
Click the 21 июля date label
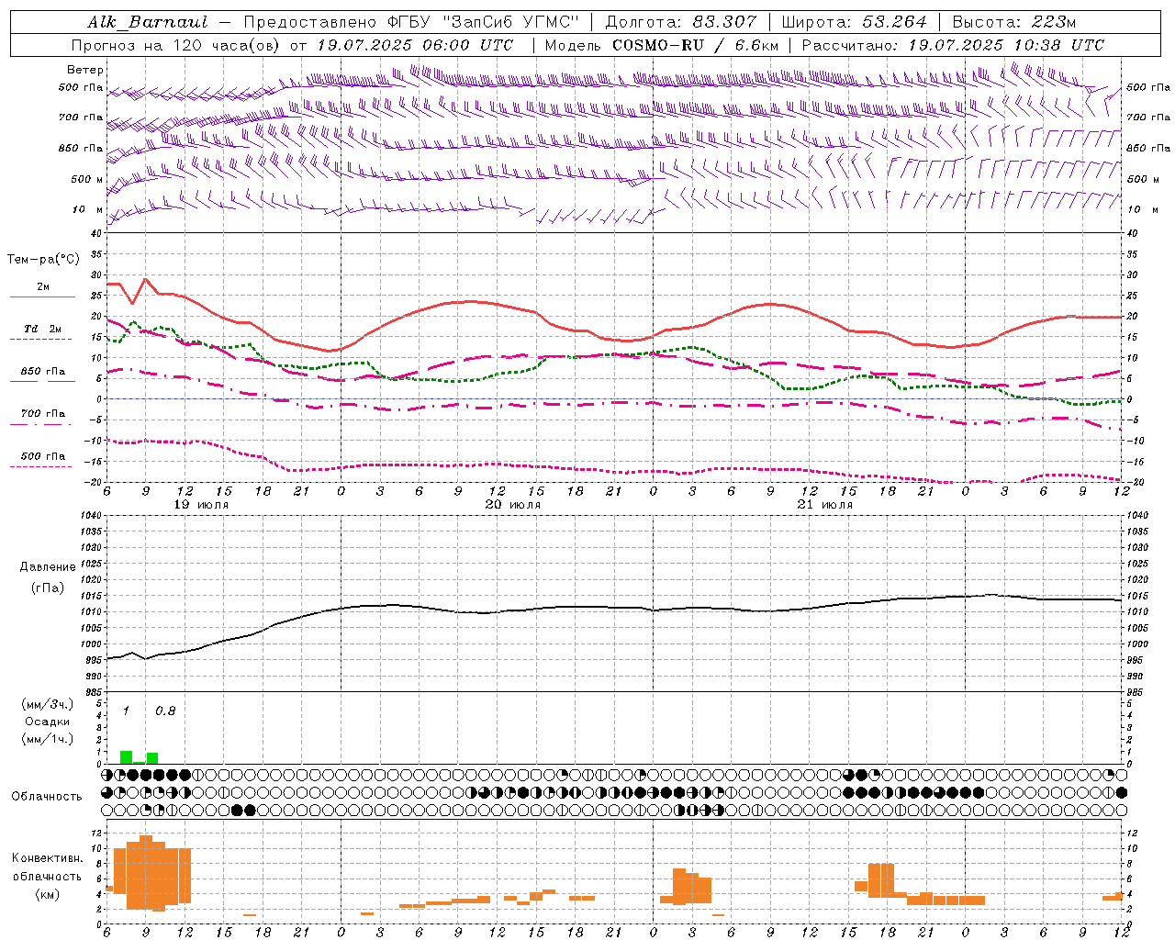click(x=824, y=505)
